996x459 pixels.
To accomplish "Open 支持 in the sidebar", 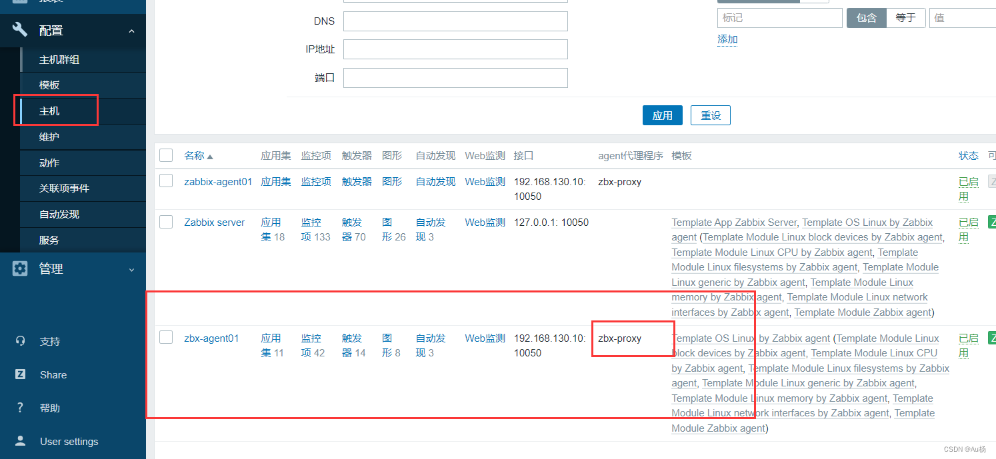I will pos(50,341).
